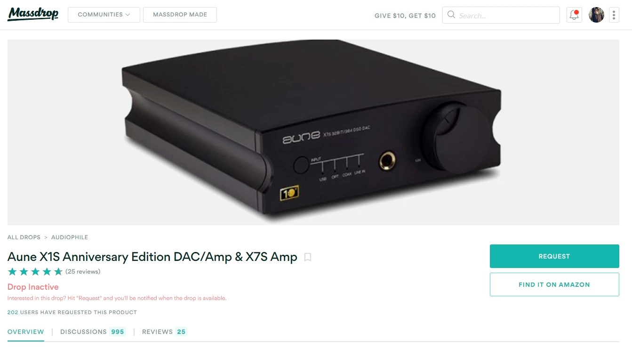This screenshot has height=349, width=632.
Task: Expand the Communities dropdown
Action: tap(104, 15)
